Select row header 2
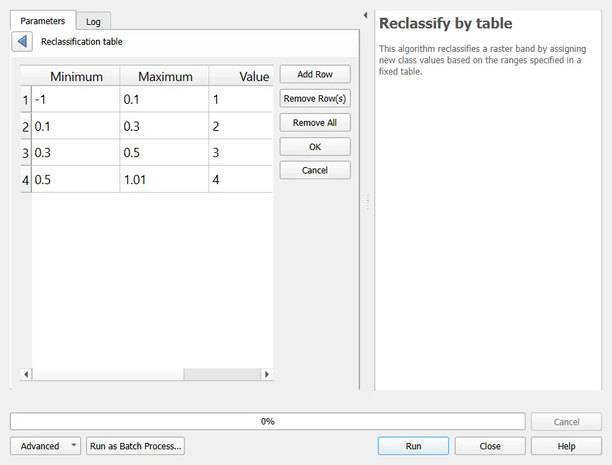Viewport: 612px width, 465px height. click(x=26, y=126)
